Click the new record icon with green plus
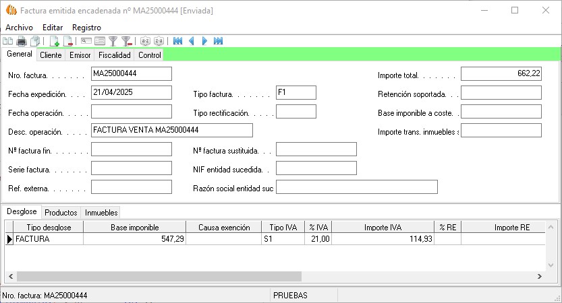Screen dimensions: 562x303 [55, 41]
